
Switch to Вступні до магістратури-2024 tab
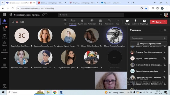(x=84, y=3)
